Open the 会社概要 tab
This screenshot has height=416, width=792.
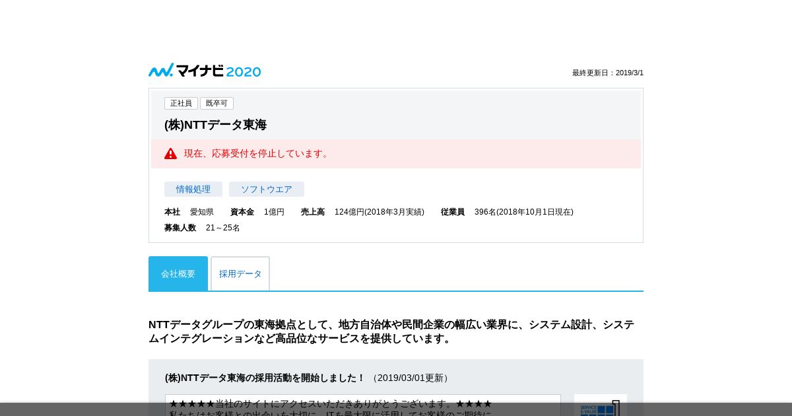178,273
